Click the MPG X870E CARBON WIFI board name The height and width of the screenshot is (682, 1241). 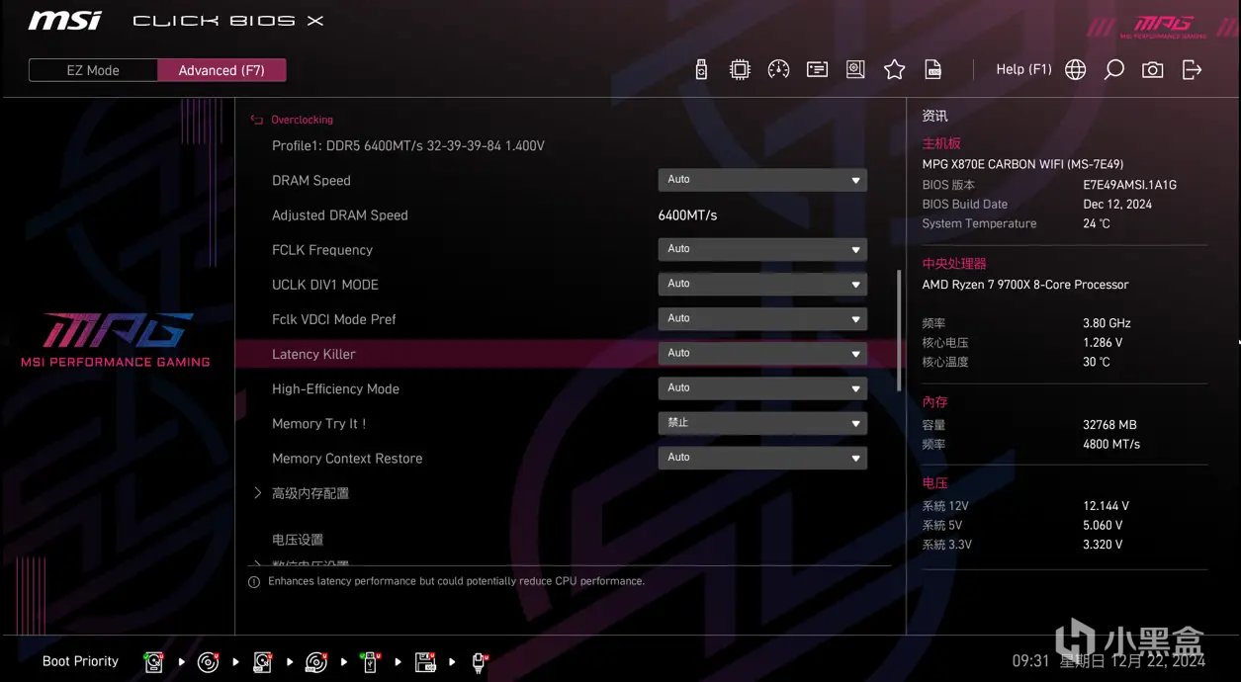coord(1022,164)
